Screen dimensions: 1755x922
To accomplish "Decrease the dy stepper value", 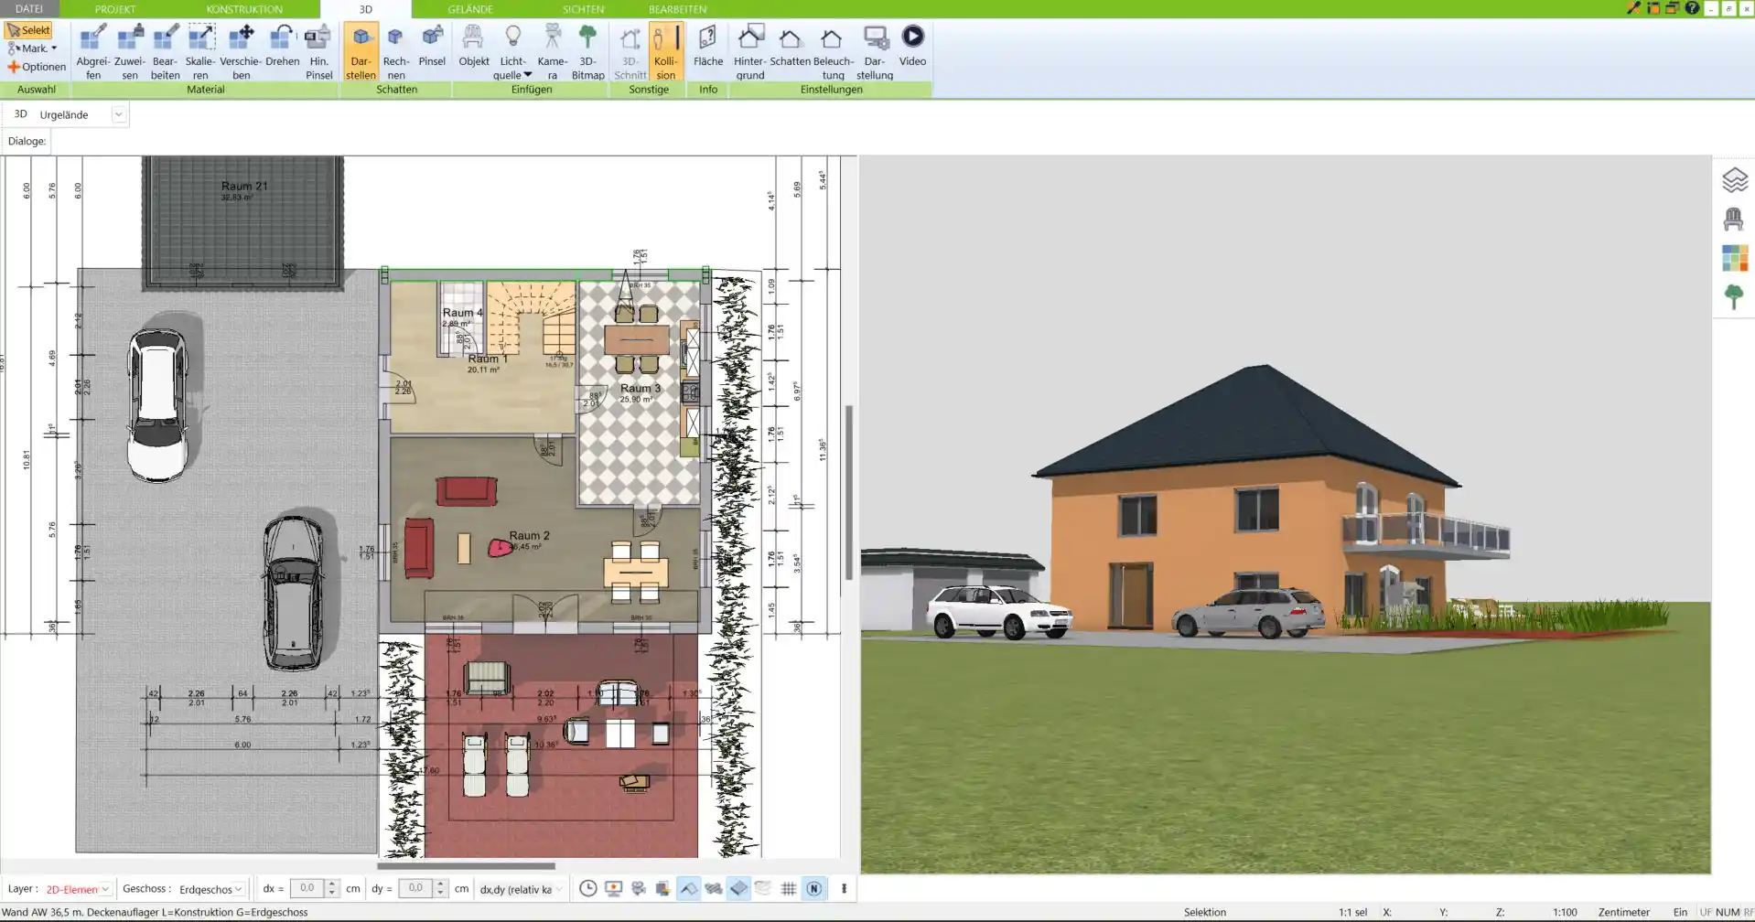I will 440,893.
